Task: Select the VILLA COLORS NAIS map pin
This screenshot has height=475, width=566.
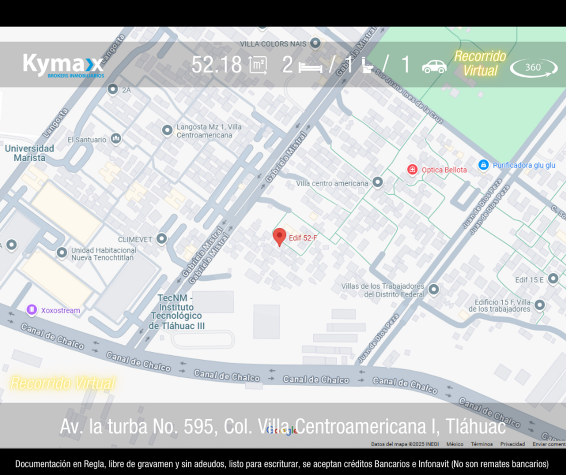Action: 316,43
